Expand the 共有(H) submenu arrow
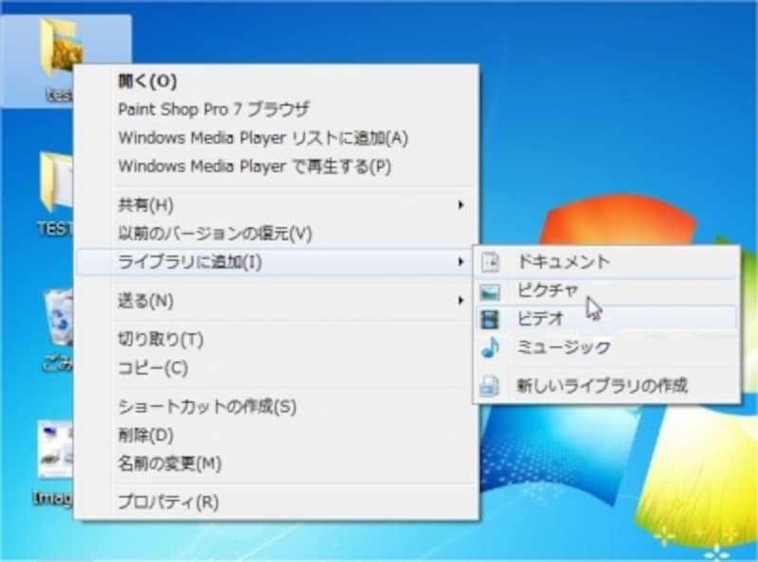758x562 pixels. click(460, 205)
